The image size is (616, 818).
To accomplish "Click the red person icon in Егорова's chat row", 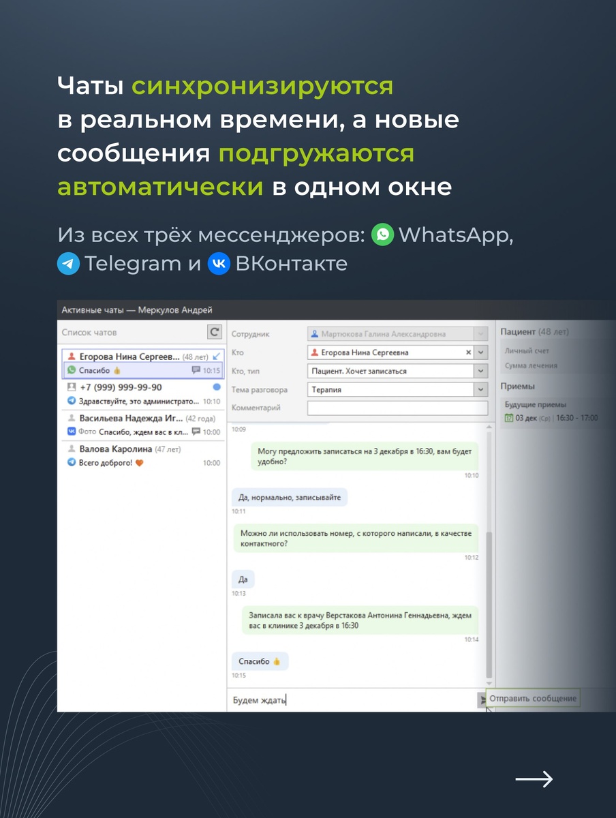I will [x=72, y=356].
